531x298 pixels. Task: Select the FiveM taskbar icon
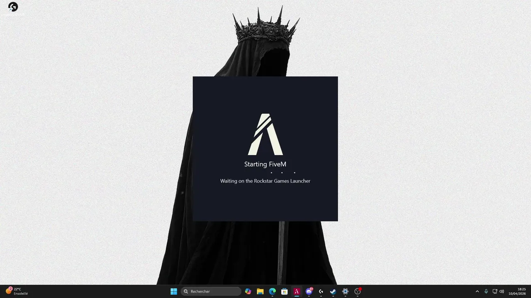297,291
